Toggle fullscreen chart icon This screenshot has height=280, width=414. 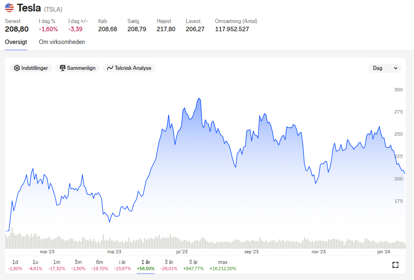coord(395,265)
